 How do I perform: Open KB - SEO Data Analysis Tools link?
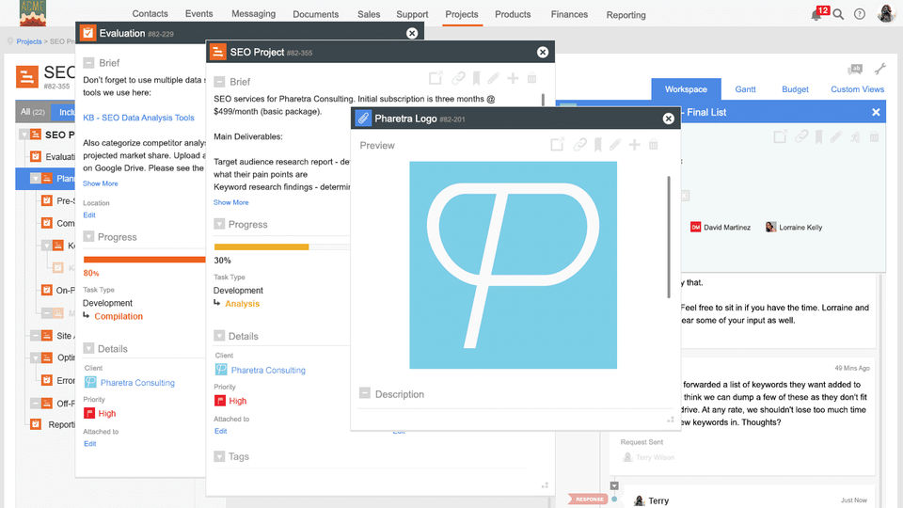(x=139, y=118)
